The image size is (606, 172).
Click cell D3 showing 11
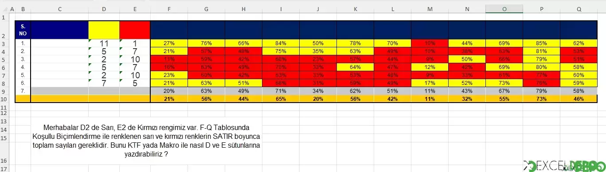pyautogui.click(x=104, y=43)
